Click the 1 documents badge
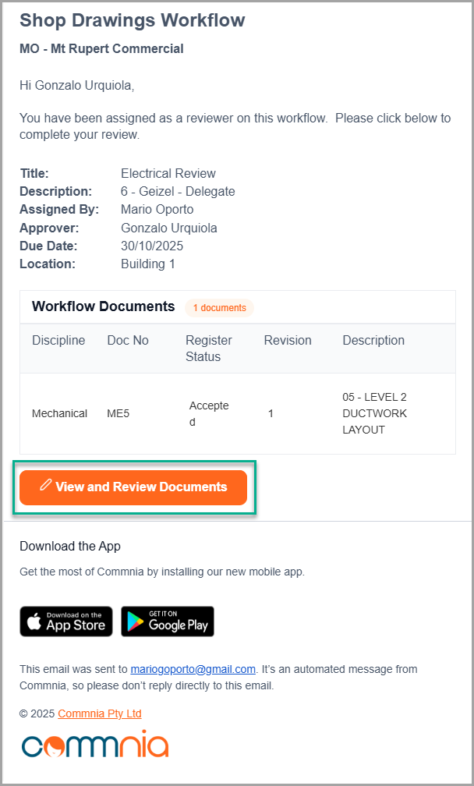Image resolution: width=474 pixels, height=786 pixels. 219,308
